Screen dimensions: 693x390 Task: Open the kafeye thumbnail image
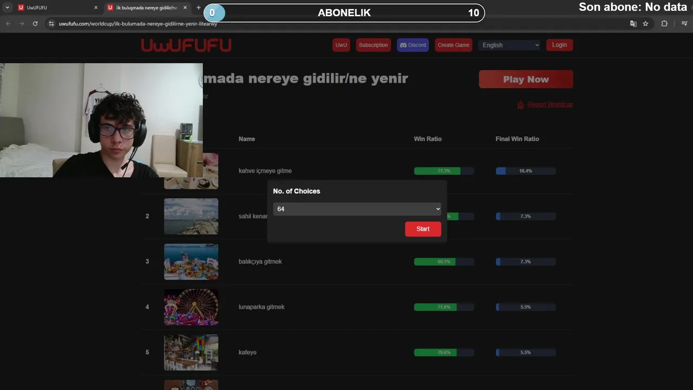[x=191, y=353]
